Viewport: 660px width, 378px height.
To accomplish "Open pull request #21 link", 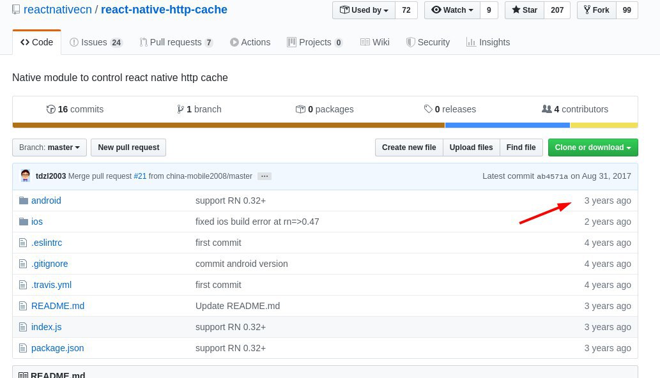I will [140, 176].
